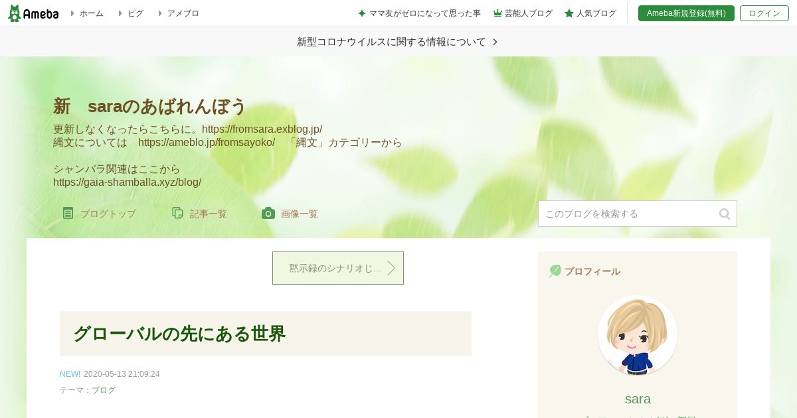Click the Ameba logo
797x418 pixels.
coord(33,13)
